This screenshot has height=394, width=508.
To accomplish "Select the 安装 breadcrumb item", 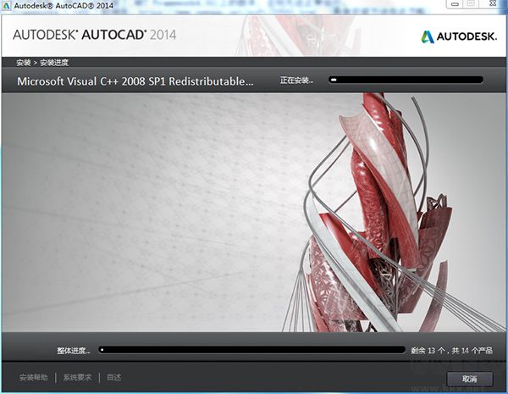I will pyautogui.click(x=23, y=63).
